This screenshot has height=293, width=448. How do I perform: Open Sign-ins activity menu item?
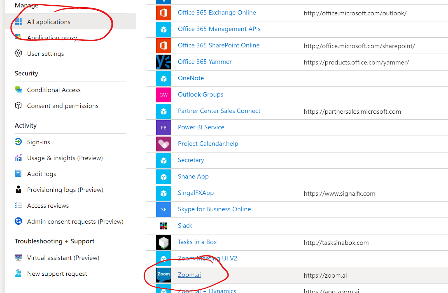coord(39,142)
